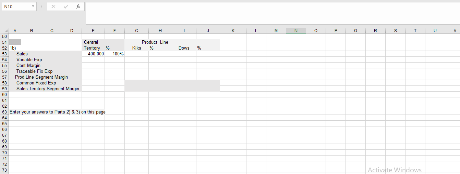Screen dimensions: 460x174
Task: Select column A header
Action: click(15, 31)
